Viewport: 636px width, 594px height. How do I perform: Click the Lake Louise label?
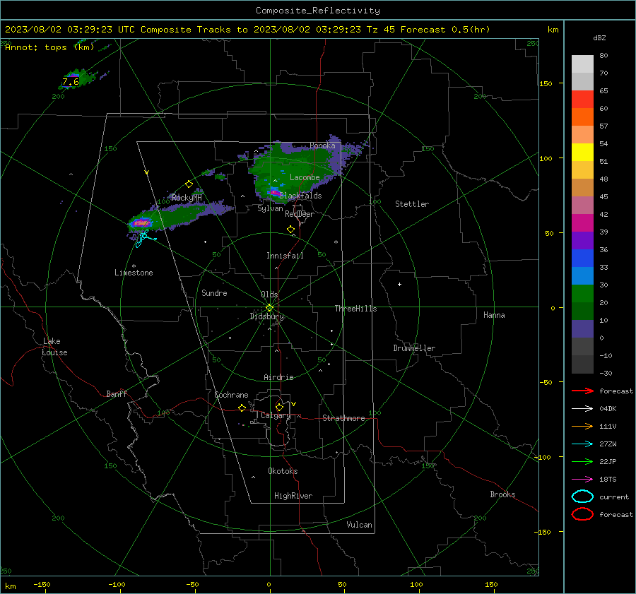[x=54, y=347]
